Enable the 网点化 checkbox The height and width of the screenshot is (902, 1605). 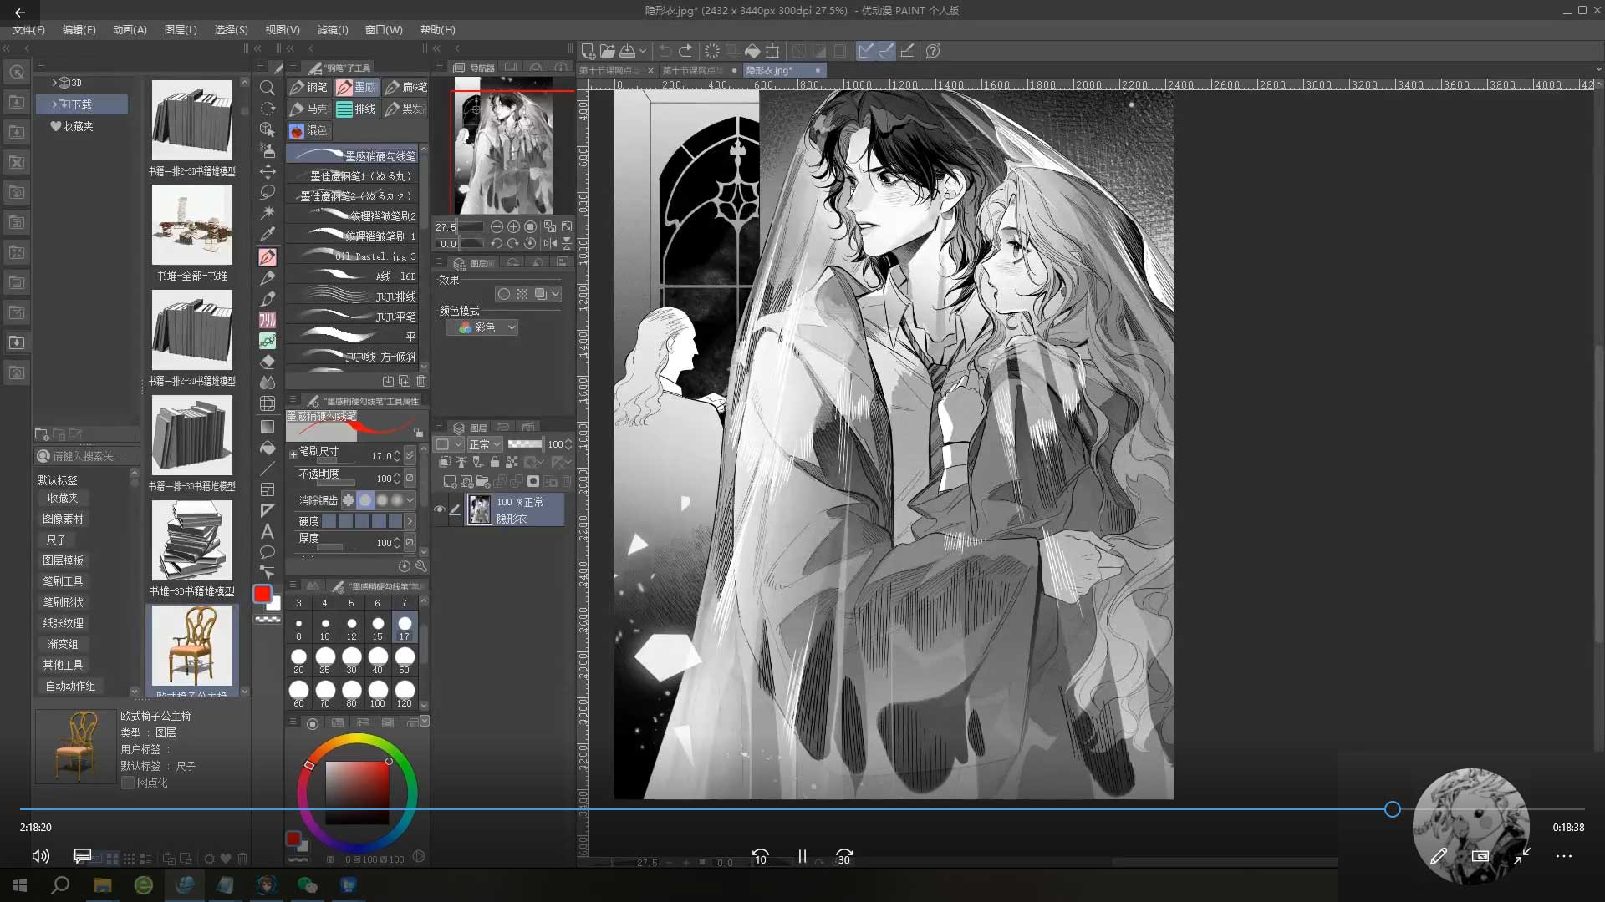[128, 783]
